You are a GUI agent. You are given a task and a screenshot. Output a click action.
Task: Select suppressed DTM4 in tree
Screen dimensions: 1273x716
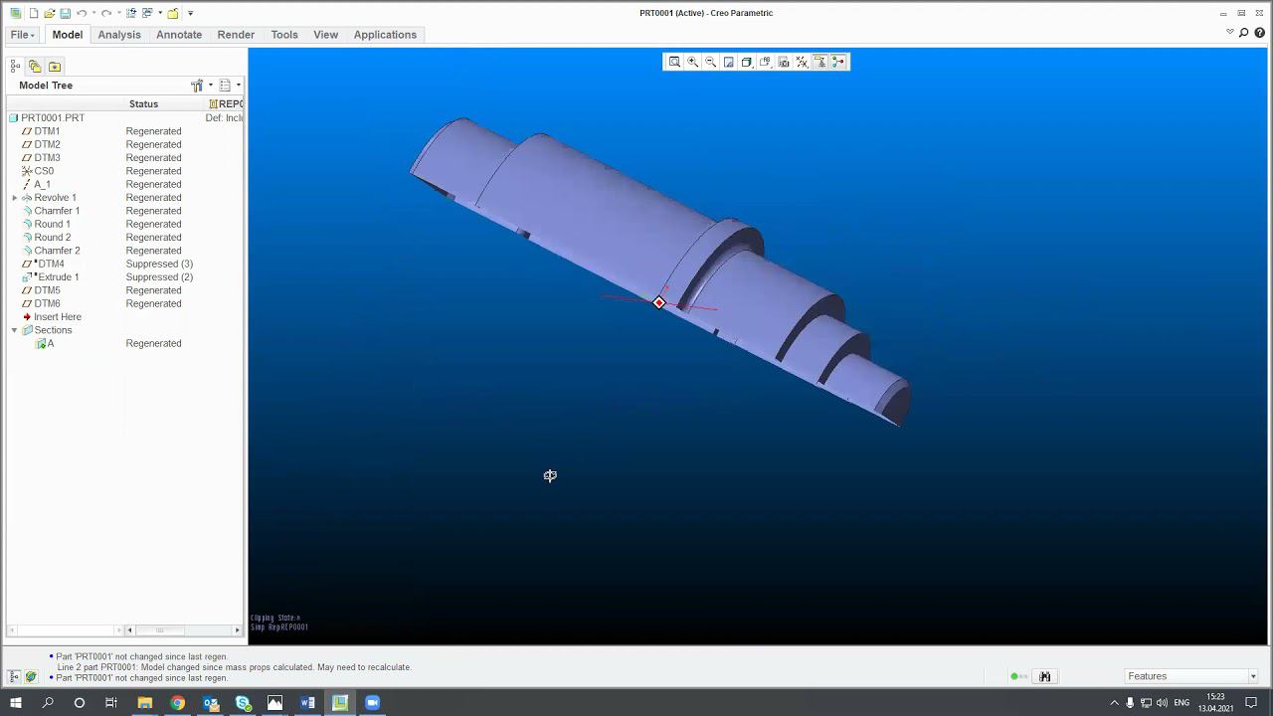coord(50,265)
